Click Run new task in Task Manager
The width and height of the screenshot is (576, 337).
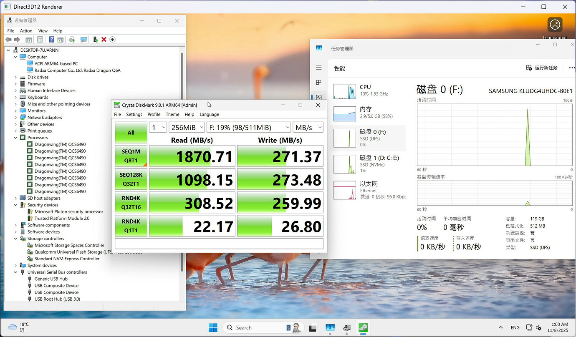542,68
